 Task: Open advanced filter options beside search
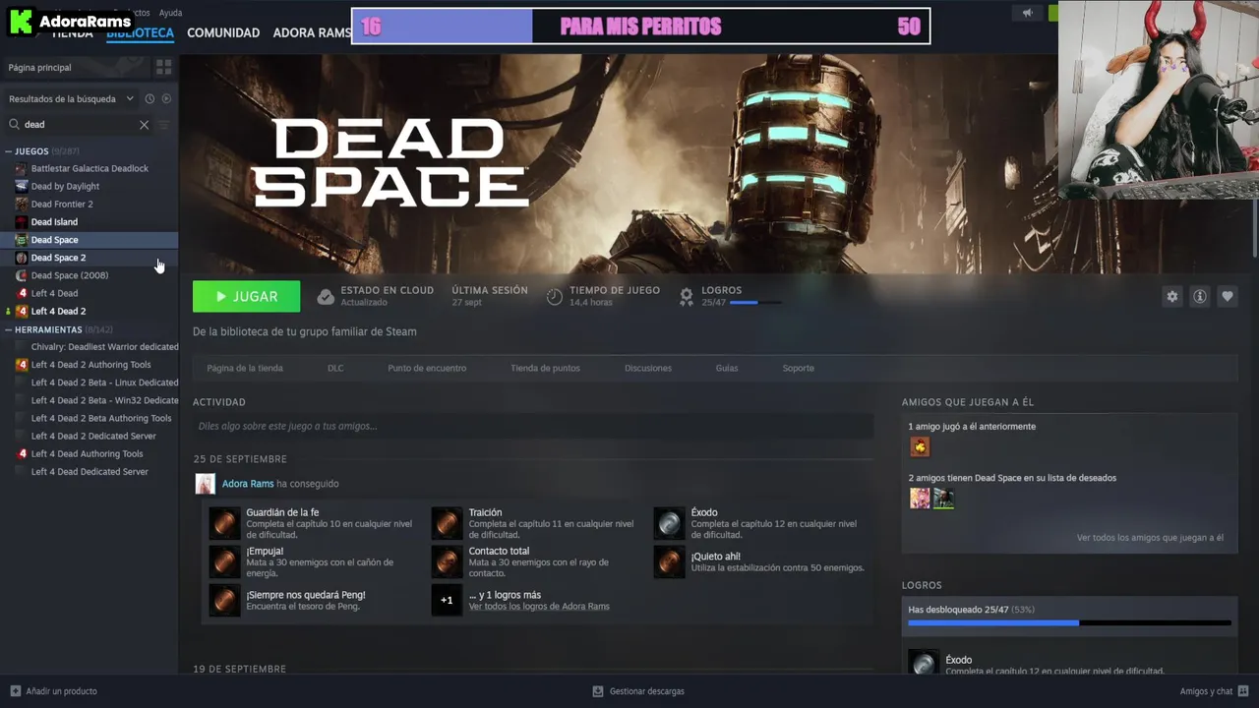pyautogui.click(x=164, y=125)
